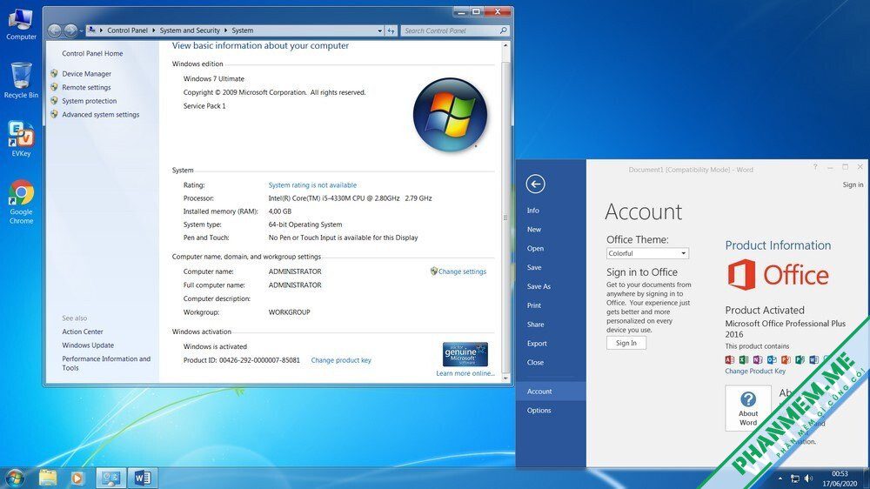Select Print in Word backstage menu
870x489 pixels.
click(x=534, y=305)
